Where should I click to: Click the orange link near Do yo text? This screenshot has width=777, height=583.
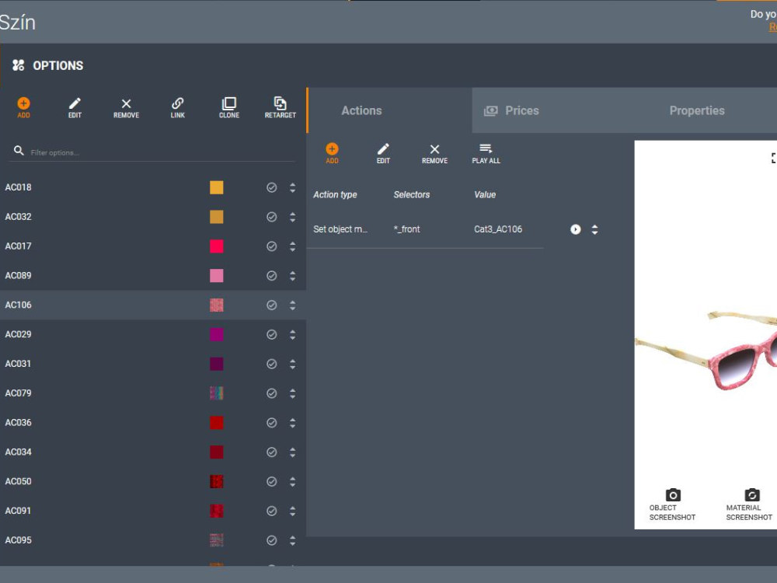tap(772, 27)
